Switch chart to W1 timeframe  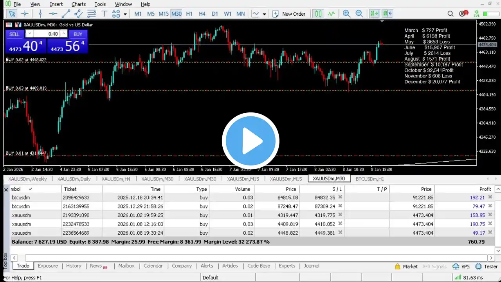(x=227, y=14)
